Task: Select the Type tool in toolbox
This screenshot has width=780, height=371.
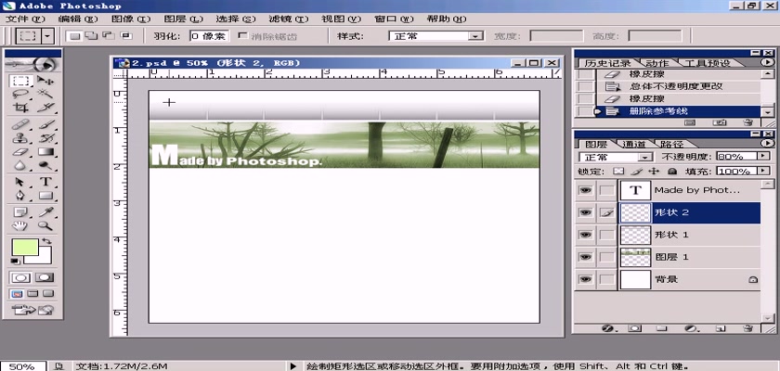Action: click(45, 182)
